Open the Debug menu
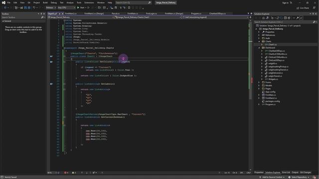This screenshot has height=179, width=319. (x=54, y=2)
